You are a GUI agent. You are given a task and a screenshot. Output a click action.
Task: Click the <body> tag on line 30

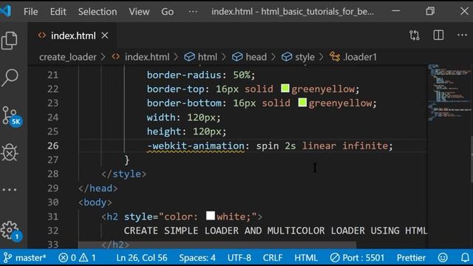(x=95, y=202)
